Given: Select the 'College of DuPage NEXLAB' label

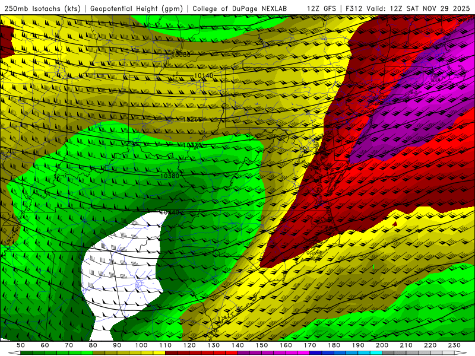Looking at the screenshot, I should click(x=240, y=8).
